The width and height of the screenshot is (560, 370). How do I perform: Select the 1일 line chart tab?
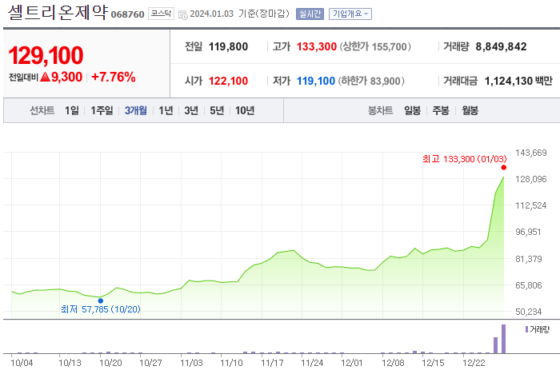point(72,110)
